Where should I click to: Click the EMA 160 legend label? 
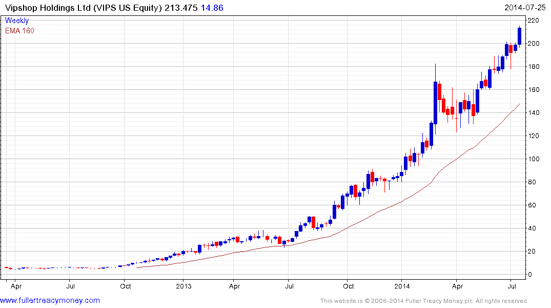[19, 31]
